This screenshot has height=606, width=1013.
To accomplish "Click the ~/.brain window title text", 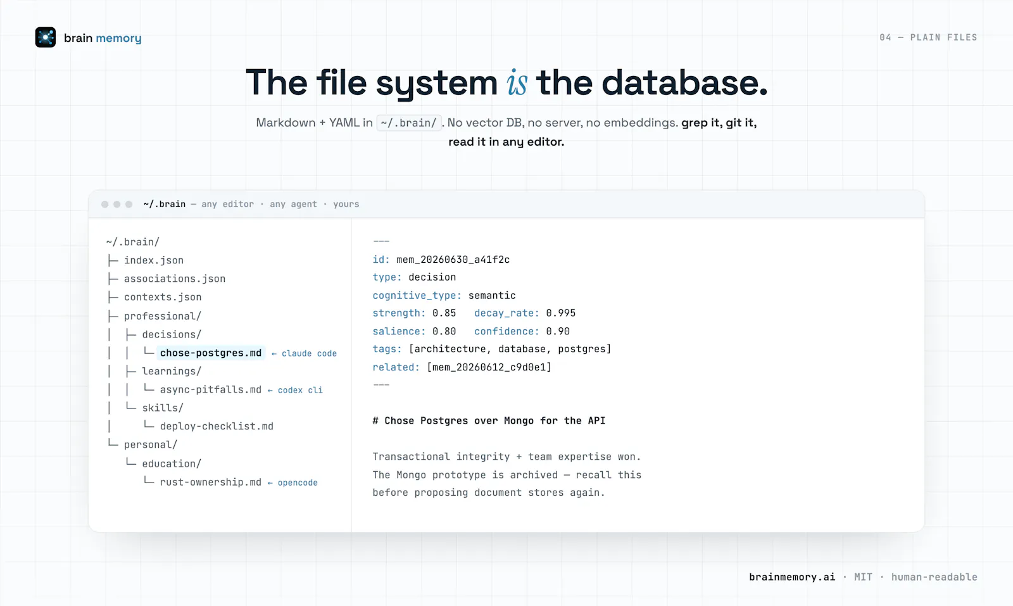I will [165, 204].
